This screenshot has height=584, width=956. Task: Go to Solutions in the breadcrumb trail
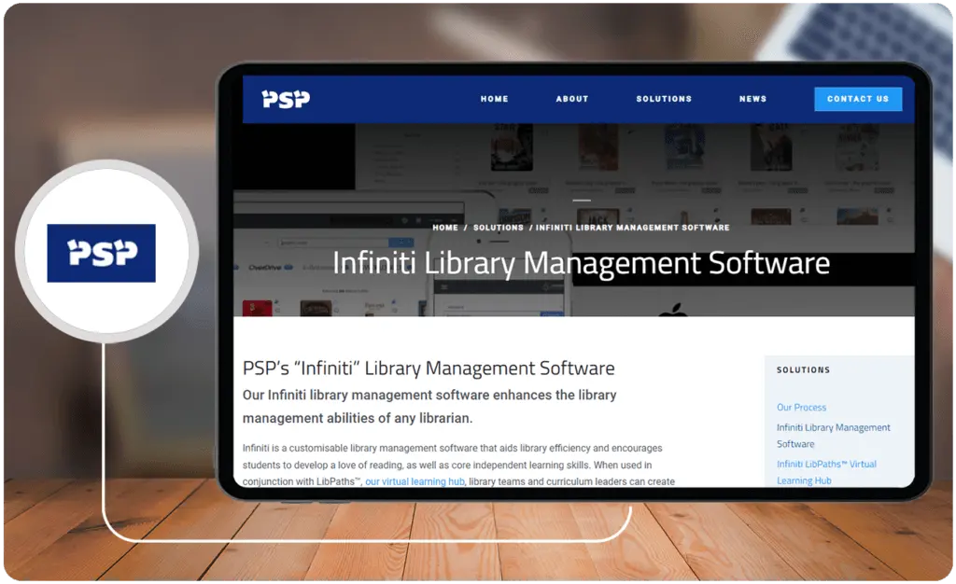(499, 227)
